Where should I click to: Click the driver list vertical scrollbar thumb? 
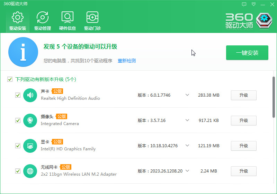274,97
